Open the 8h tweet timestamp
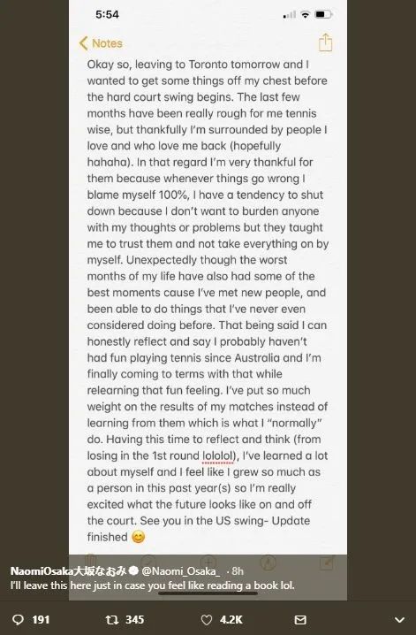 (238, 571)
